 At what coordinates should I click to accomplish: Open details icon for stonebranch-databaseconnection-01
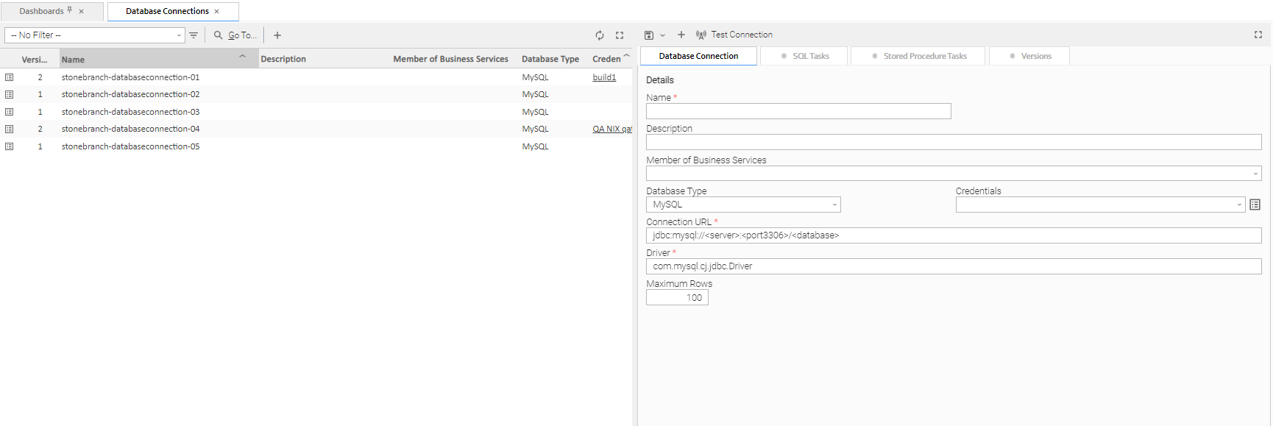(x=10, y=77)
